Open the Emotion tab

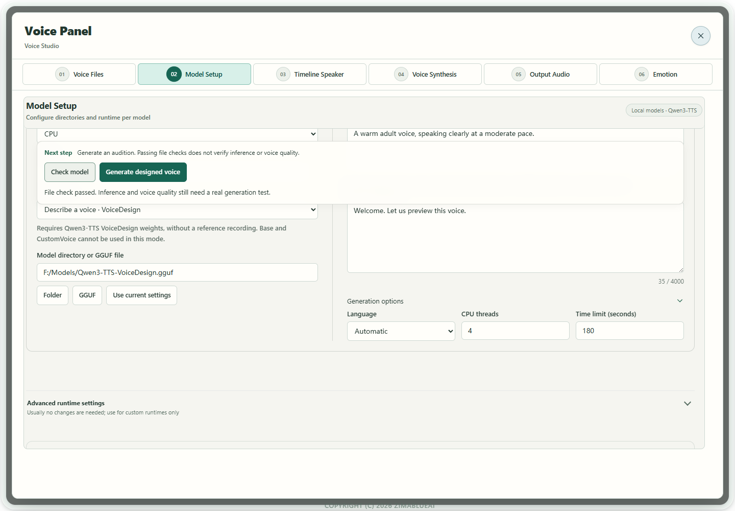pyautogui.click(x=656, y=74)
